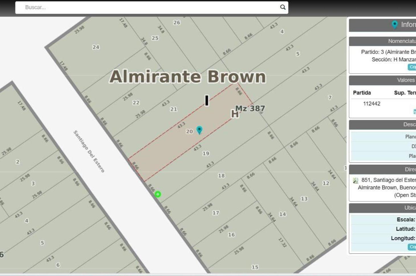Viewport: 416px width, 276px height.
Task: Select parcel number 26 on the map
Action: 177,23
